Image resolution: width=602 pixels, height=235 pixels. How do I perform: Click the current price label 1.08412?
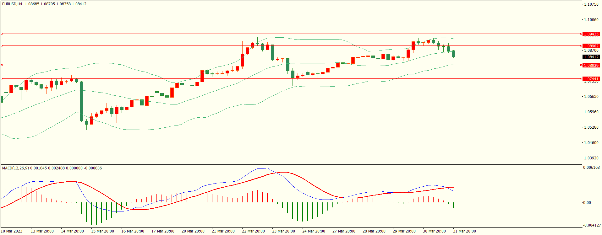[591, 57]
